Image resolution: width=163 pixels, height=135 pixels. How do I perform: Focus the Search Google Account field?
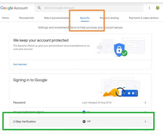(x=89, y=8)
